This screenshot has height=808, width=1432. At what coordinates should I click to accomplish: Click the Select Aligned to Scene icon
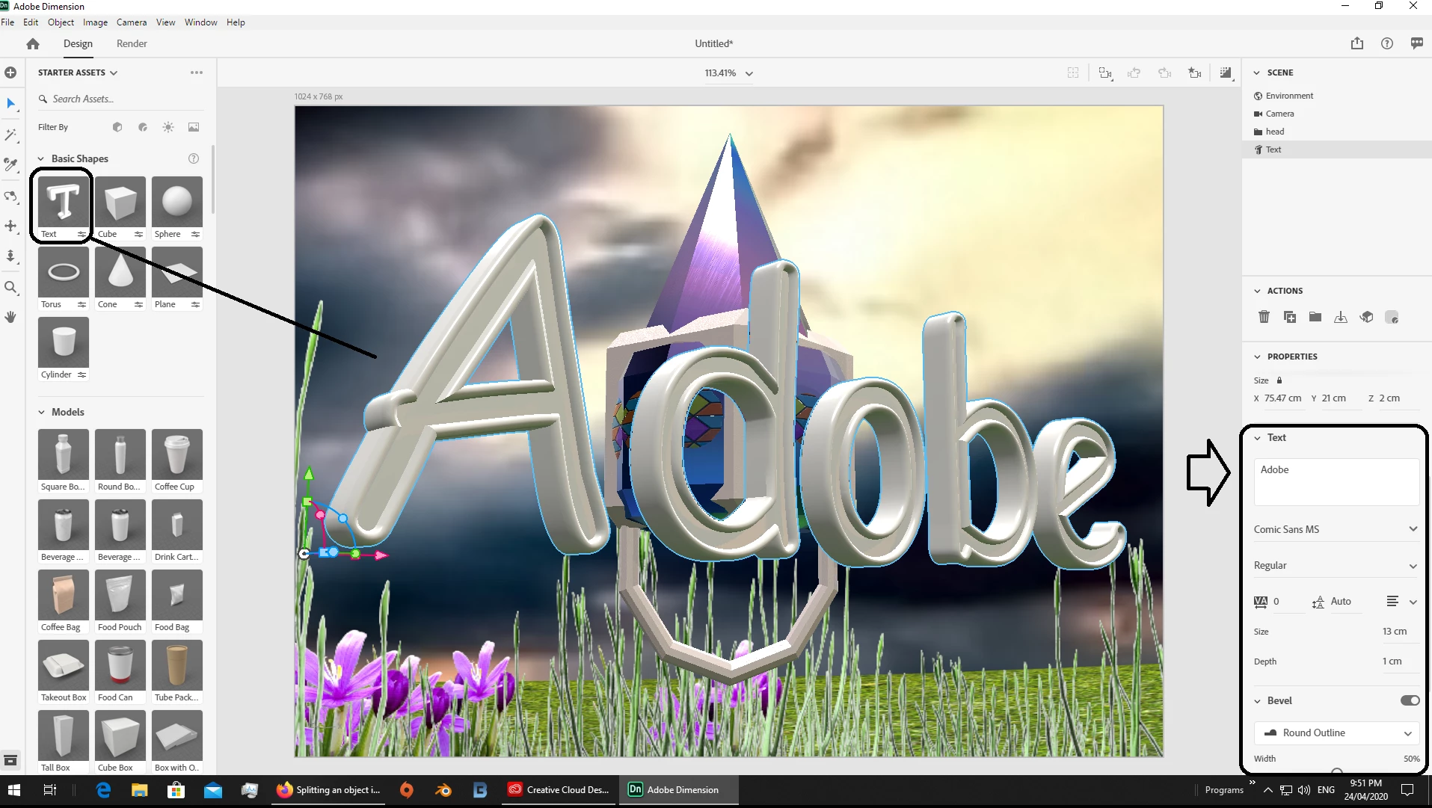tap(1392, 317)
